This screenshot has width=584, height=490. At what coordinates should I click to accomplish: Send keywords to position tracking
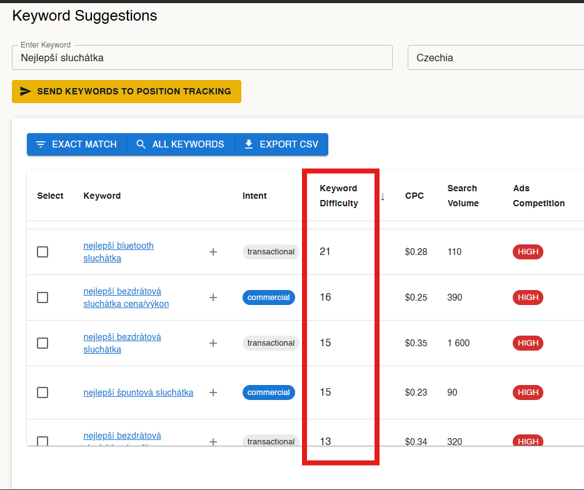coord(126,91)
